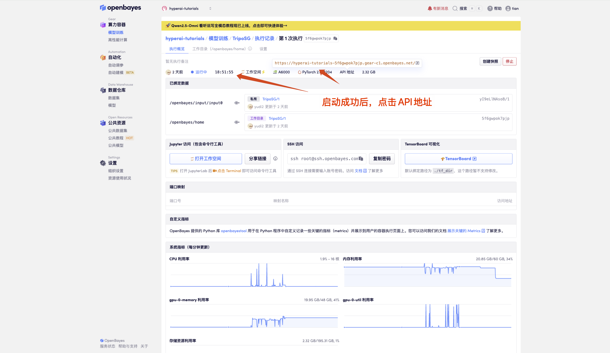Copy the SSH command icon

[361, 158]
